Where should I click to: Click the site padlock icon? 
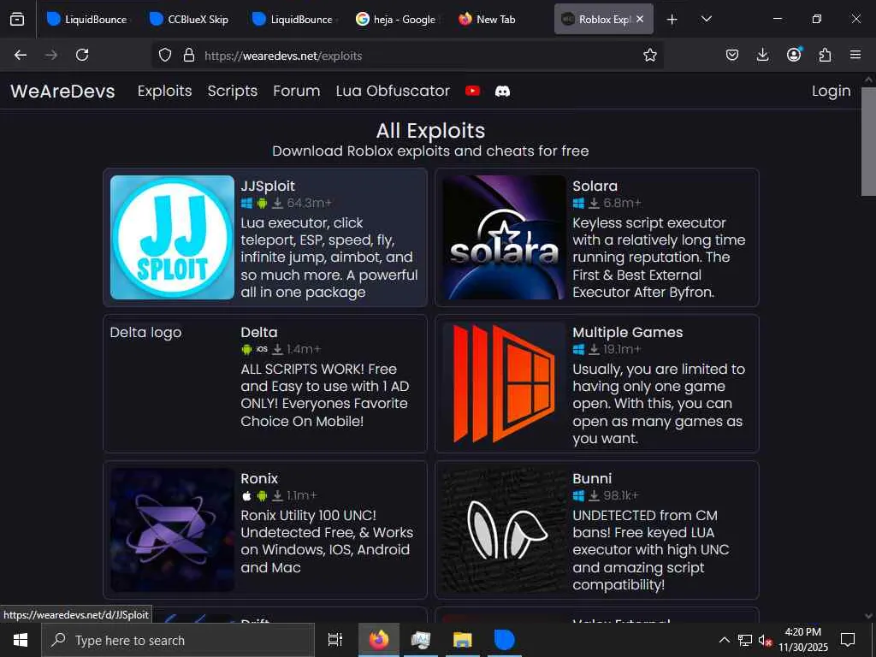click(189, 55)
